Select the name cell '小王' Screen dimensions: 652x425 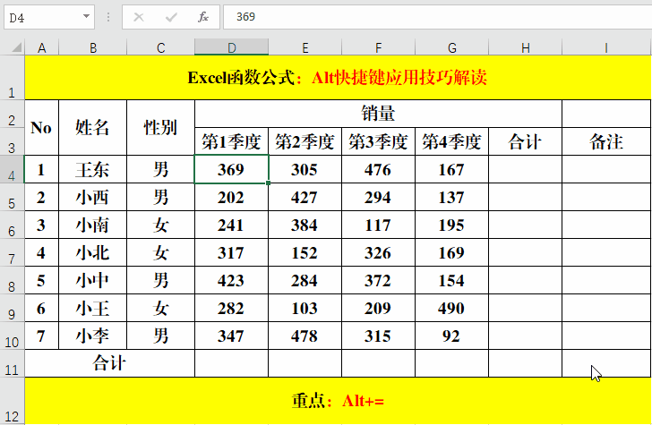click(x=93, y=308)
